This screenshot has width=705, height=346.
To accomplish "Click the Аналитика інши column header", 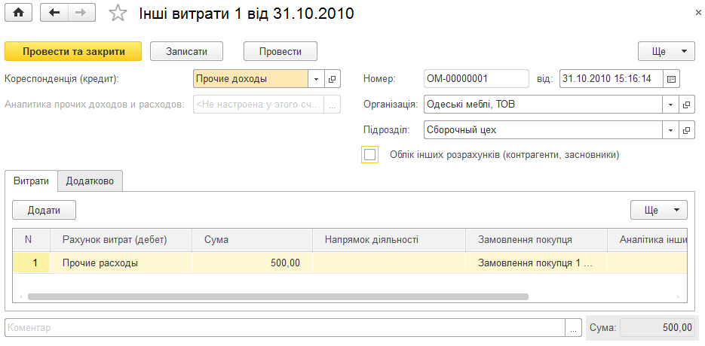I will 648,240.
